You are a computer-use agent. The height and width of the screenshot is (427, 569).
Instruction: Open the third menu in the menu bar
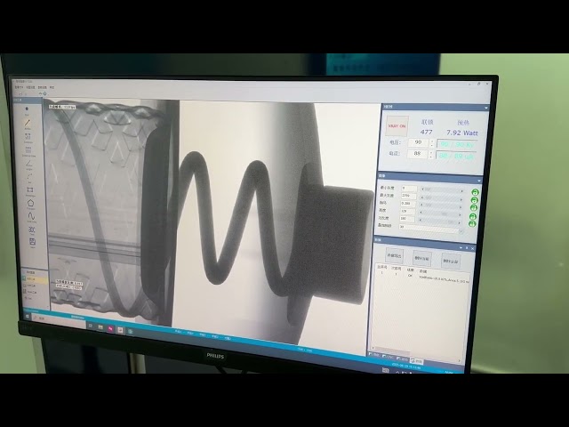coord(43,87)
